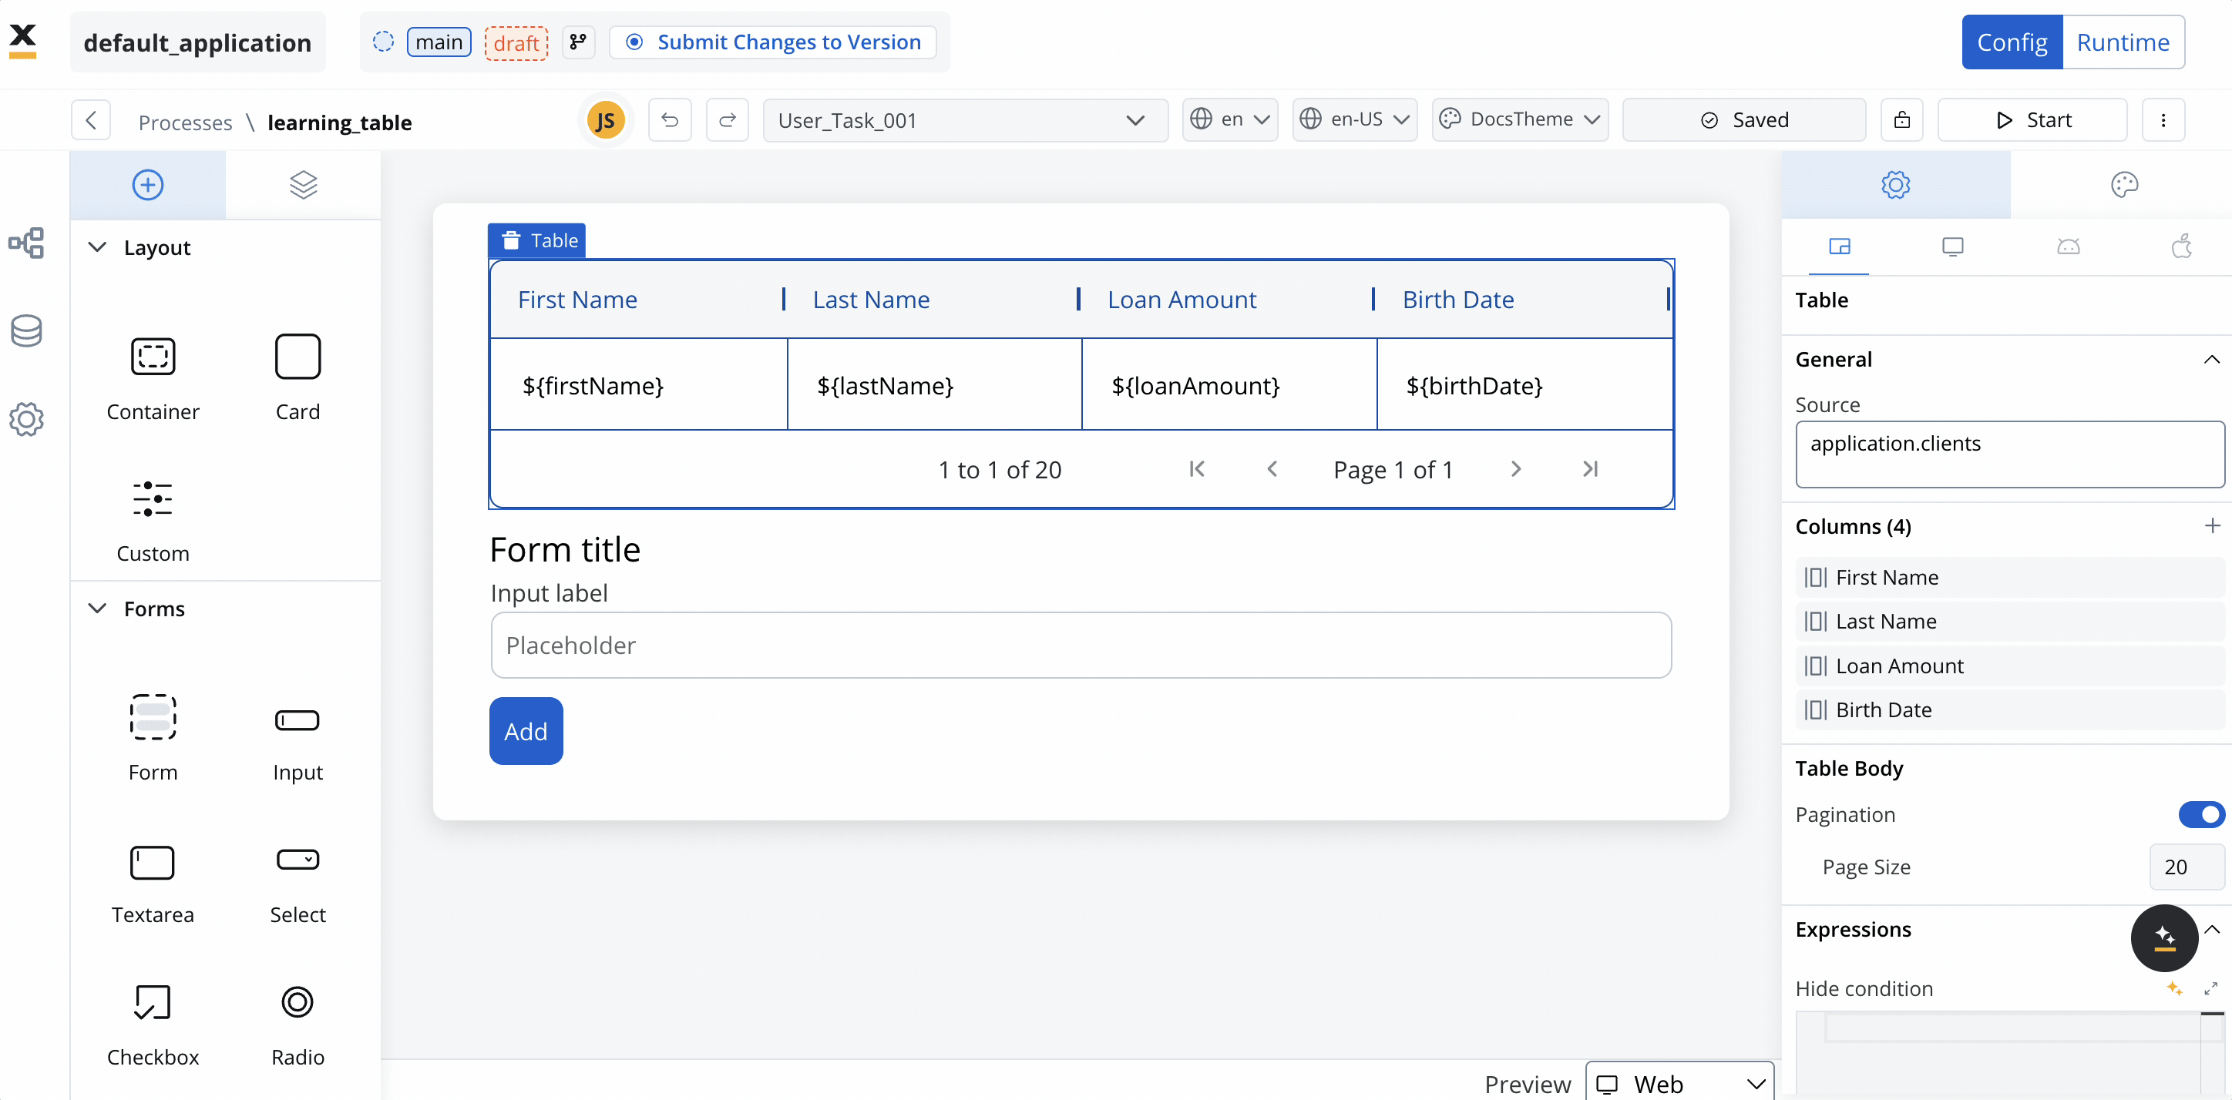2232x1100 pixels.
Task: Select the Birth Date column item
Action: [x=2009, y=709]
